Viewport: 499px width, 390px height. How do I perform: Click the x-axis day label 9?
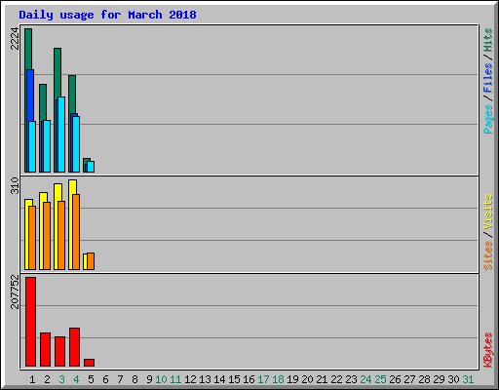click(149, 379)
